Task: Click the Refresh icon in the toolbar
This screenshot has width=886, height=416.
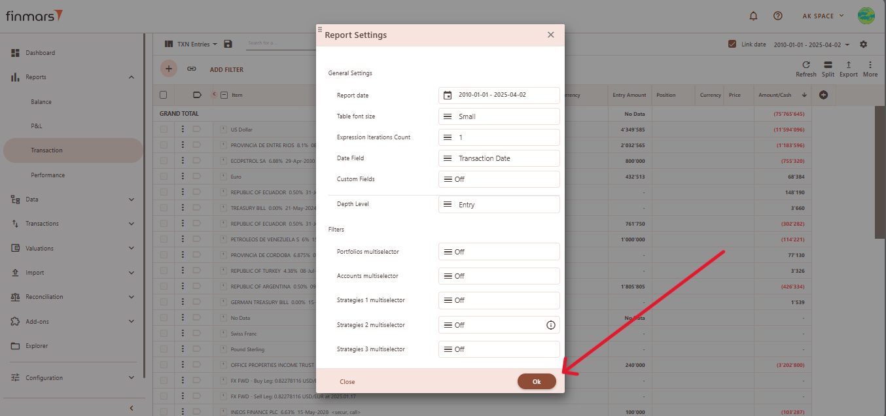Action: point(806,65)
